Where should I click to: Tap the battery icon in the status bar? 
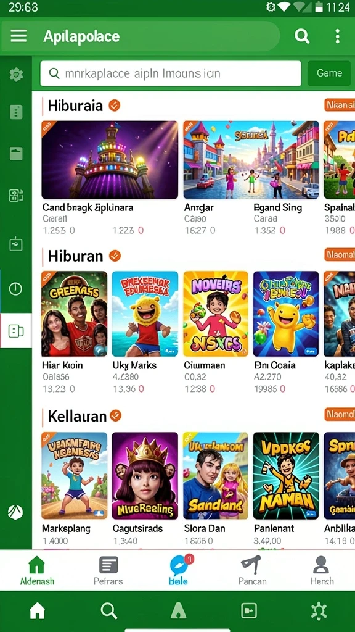[x=320, y=7]
